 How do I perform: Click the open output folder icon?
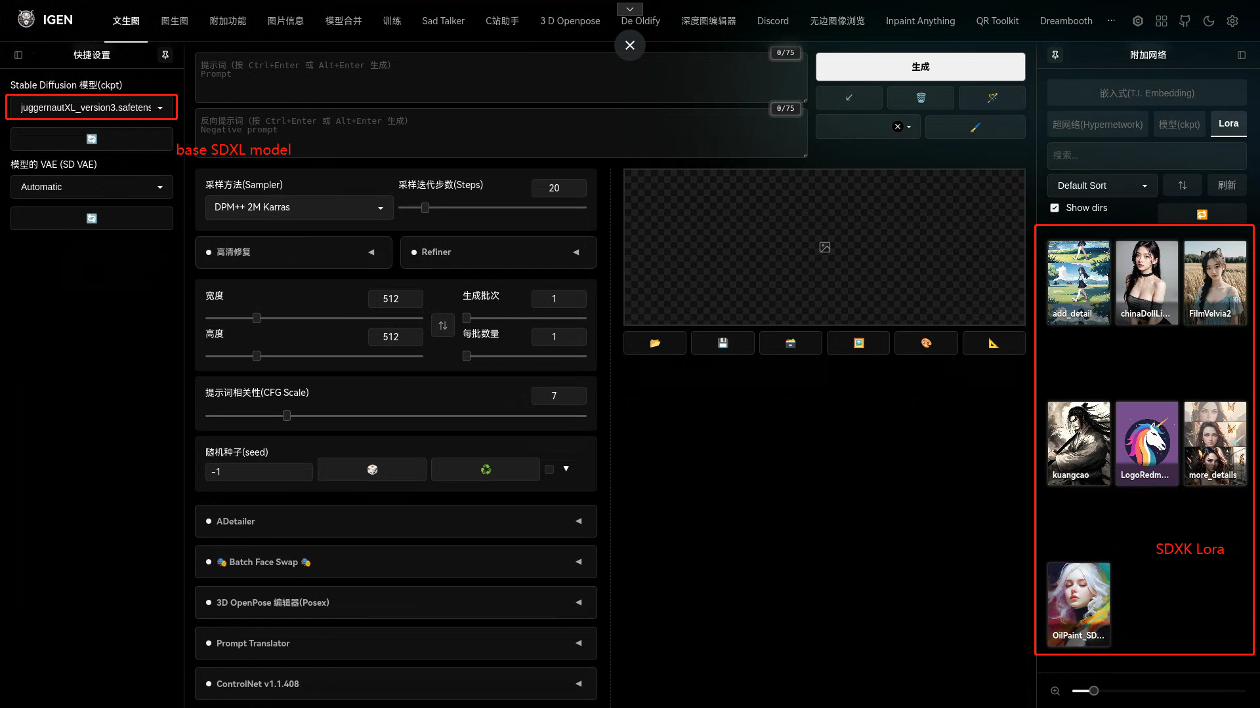655,343
